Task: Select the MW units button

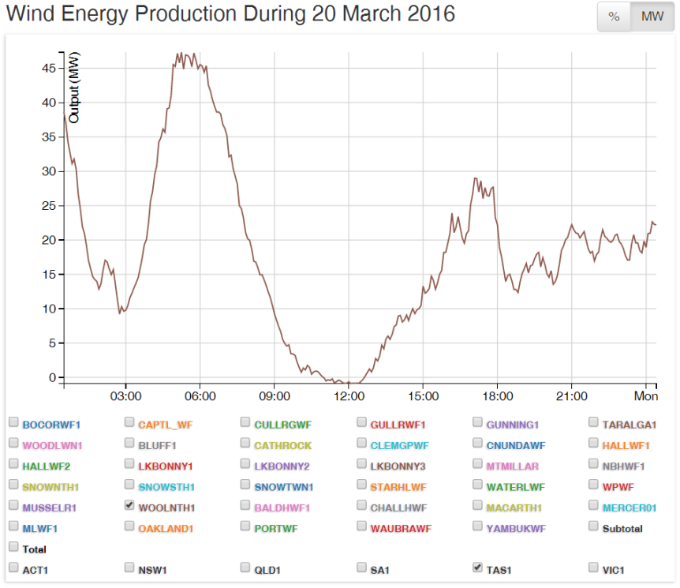Action: tap(652, 17)
